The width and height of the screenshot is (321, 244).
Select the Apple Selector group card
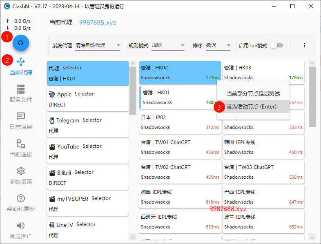[88, 99]
